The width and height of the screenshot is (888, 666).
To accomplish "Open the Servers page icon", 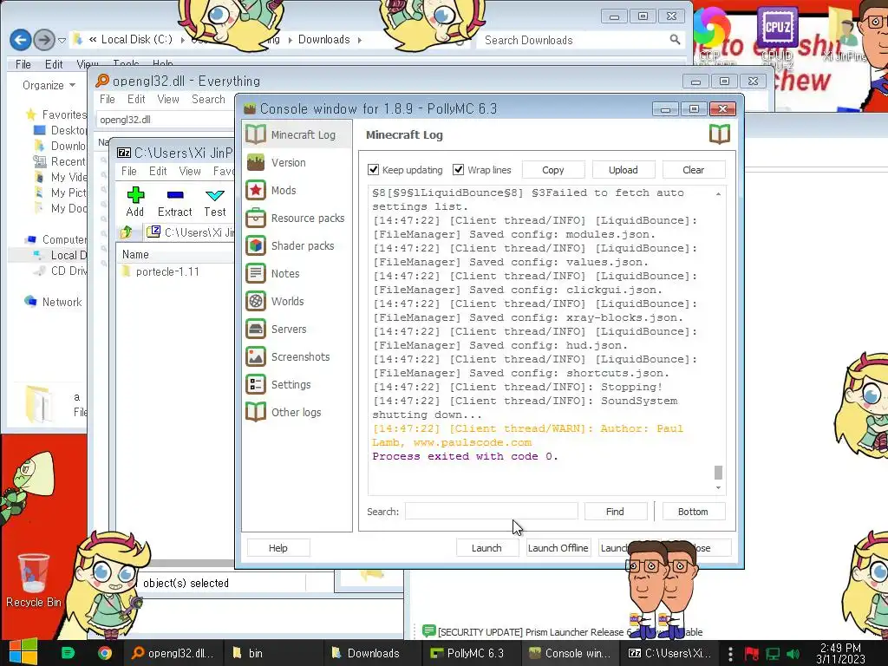I will click(x=256, y=329).
